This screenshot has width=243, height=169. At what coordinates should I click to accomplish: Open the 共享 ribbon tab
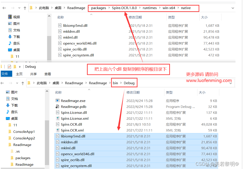click(33, 74)
